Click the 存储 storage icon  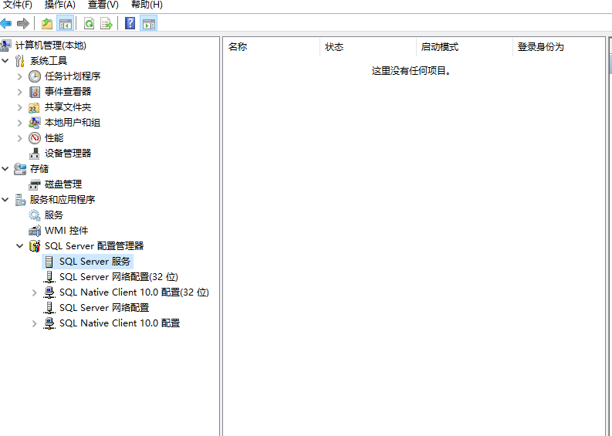click(x=20, y=169)
